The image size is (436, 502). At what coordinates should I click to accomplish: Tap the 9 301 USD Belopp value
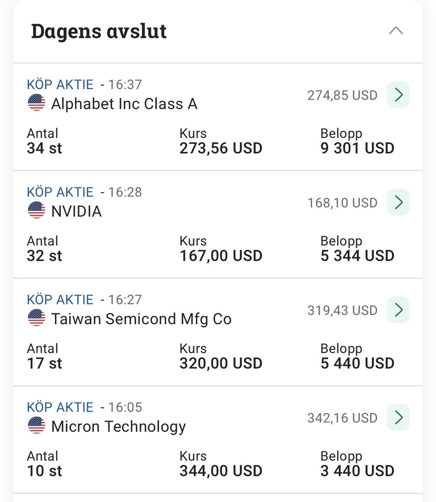coord(357,148)
